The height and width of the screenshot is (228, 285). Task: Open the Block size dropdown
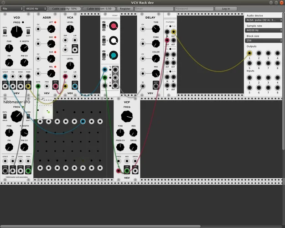[x=263, y=41]
